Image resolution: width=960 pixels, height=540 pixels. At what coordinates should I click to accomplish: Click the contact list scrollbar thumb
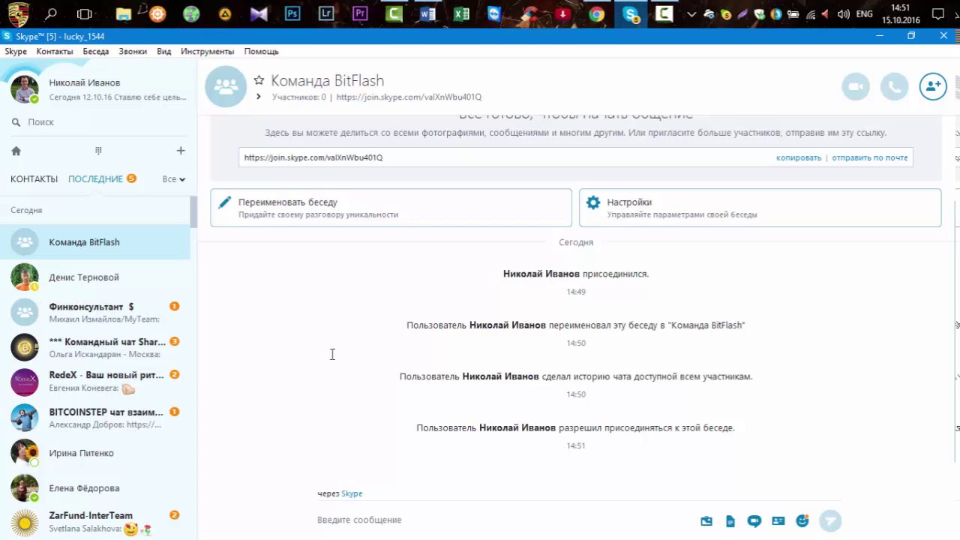(x=193, y=211)
